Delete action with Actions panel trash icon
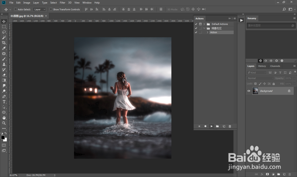Viewport: 297px width, 177px height. tap(230, 126)
